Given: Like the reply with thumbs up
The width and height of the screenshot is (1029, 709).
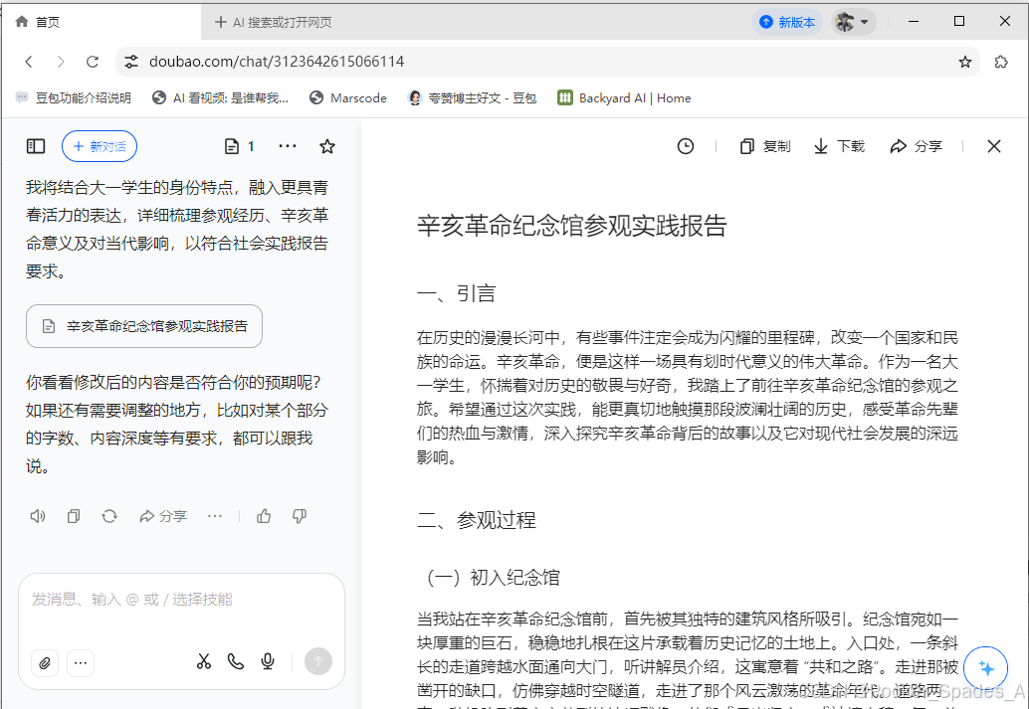Looking at the screenshot, I should pos(264,516).
